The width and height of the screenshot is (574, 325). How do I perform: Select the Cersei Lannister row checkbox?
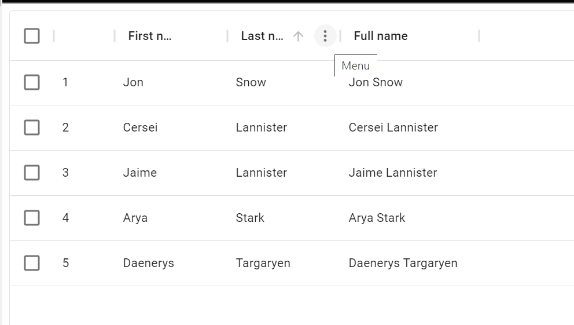[x=32, y=127]
